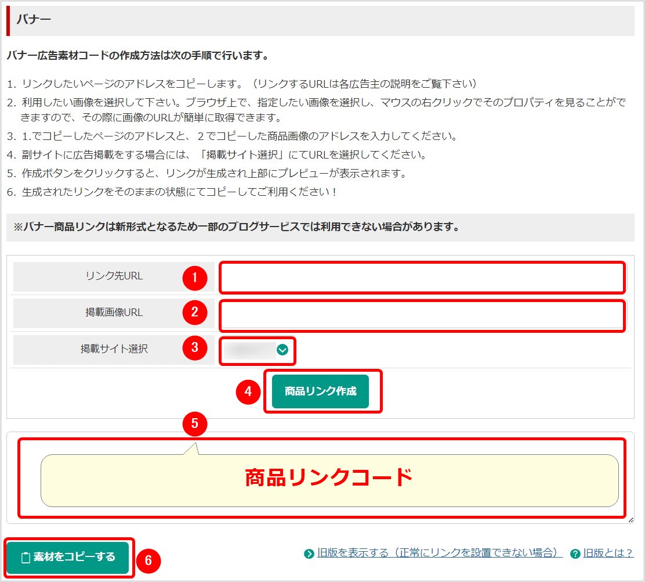The height and width of the screenshot is (582, 645).
Task: Click the red number 2 badge
Action: tap(195, 313)
